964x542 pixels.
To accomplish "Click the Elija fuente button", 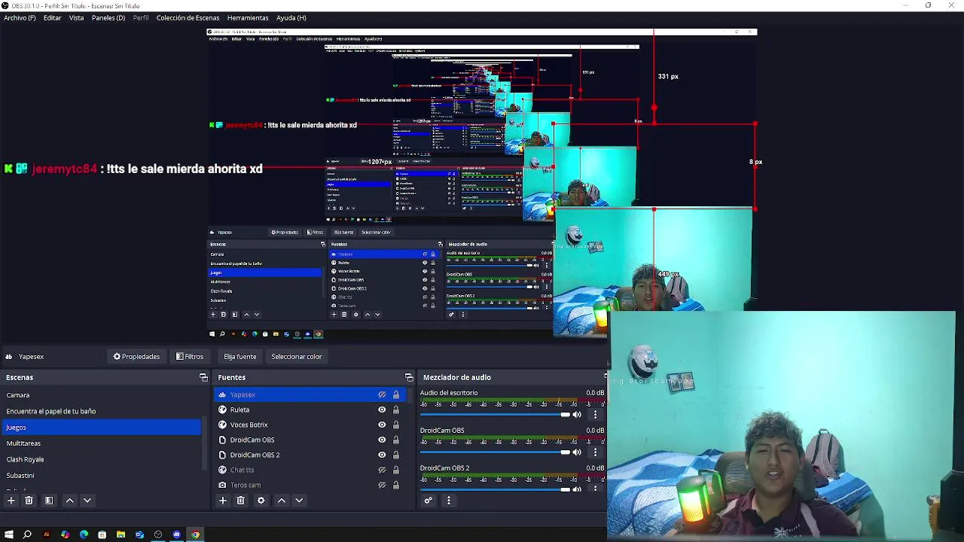I will point(240,357).
